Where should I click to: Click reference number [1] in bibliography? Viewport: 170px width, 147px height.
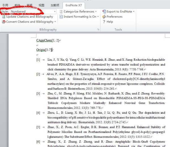(38, 60)
